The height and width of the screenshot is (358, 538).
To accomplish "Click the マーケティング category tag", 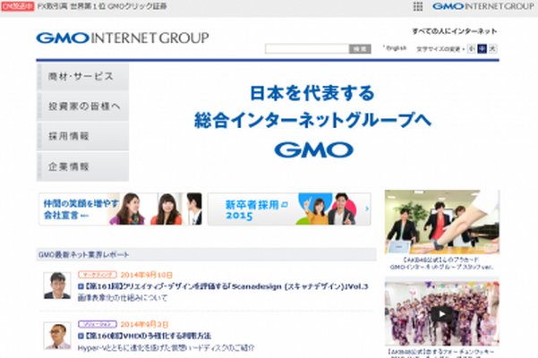I will (98, 275).
